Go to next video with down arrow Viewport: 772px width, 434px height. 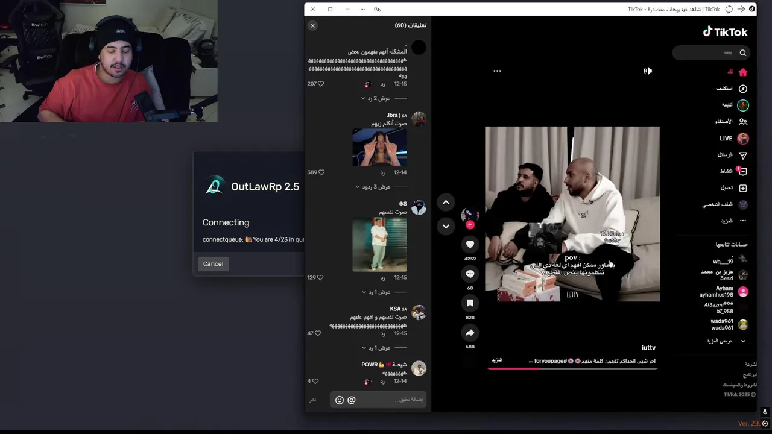coord(446,227)
